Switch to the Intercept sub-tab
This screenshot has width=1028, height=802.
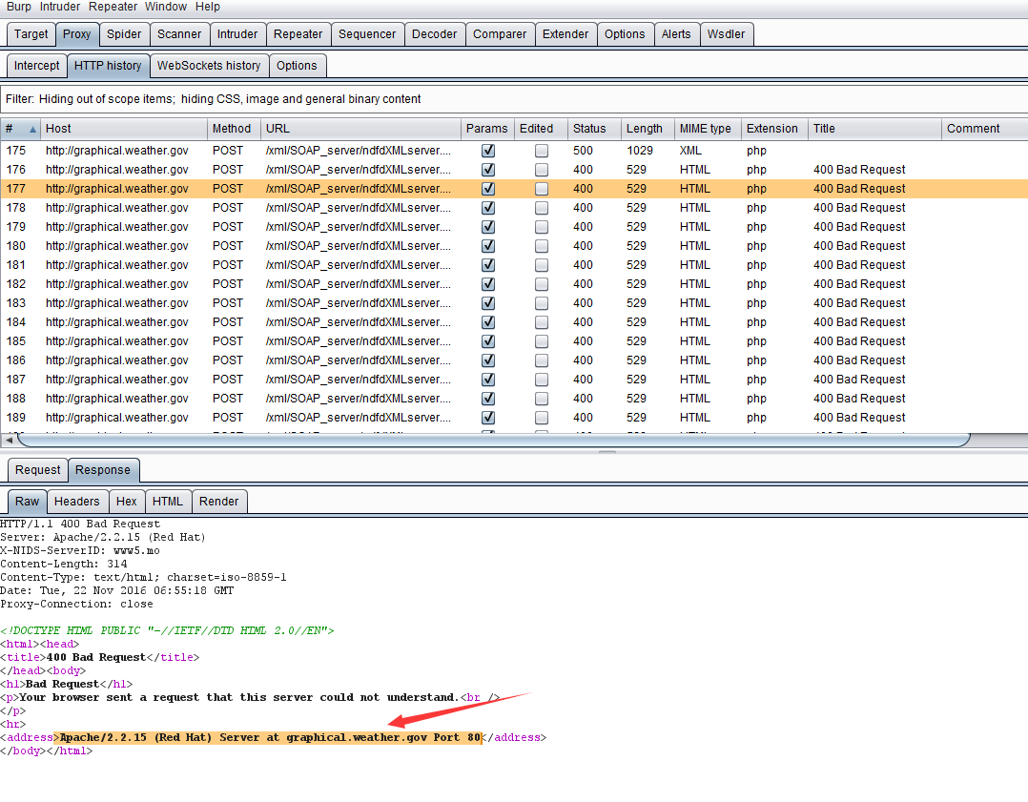[x=37, y=66]
